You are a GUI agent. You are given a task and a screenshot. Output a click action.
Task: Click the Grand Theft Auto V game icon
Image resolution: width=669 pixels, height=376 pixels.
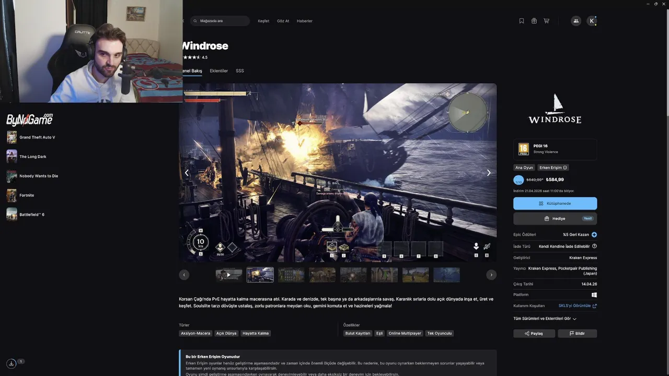(11, 137)
